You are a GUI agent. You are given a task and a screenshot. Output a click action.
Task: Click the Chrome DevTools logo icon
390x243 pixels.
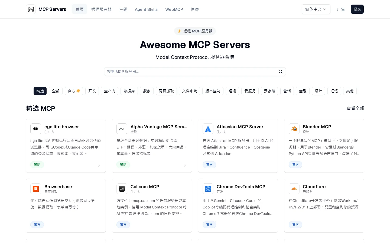click(208, 189)
